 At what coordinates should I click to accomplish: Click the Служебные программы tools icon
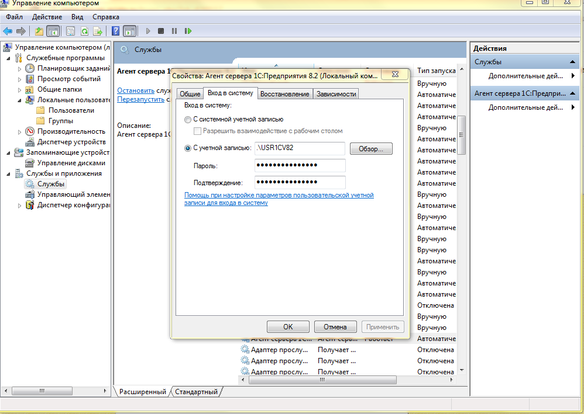(x=19, y=58)
